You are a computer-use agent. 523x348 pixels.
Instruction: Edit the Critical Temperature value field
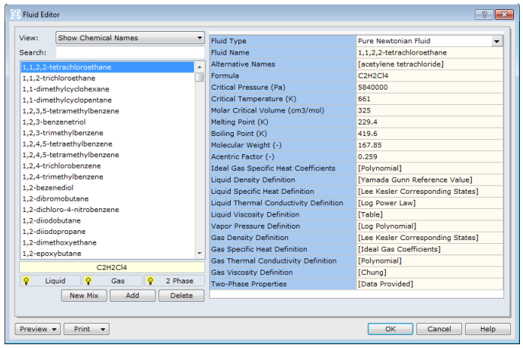[429, 99]
